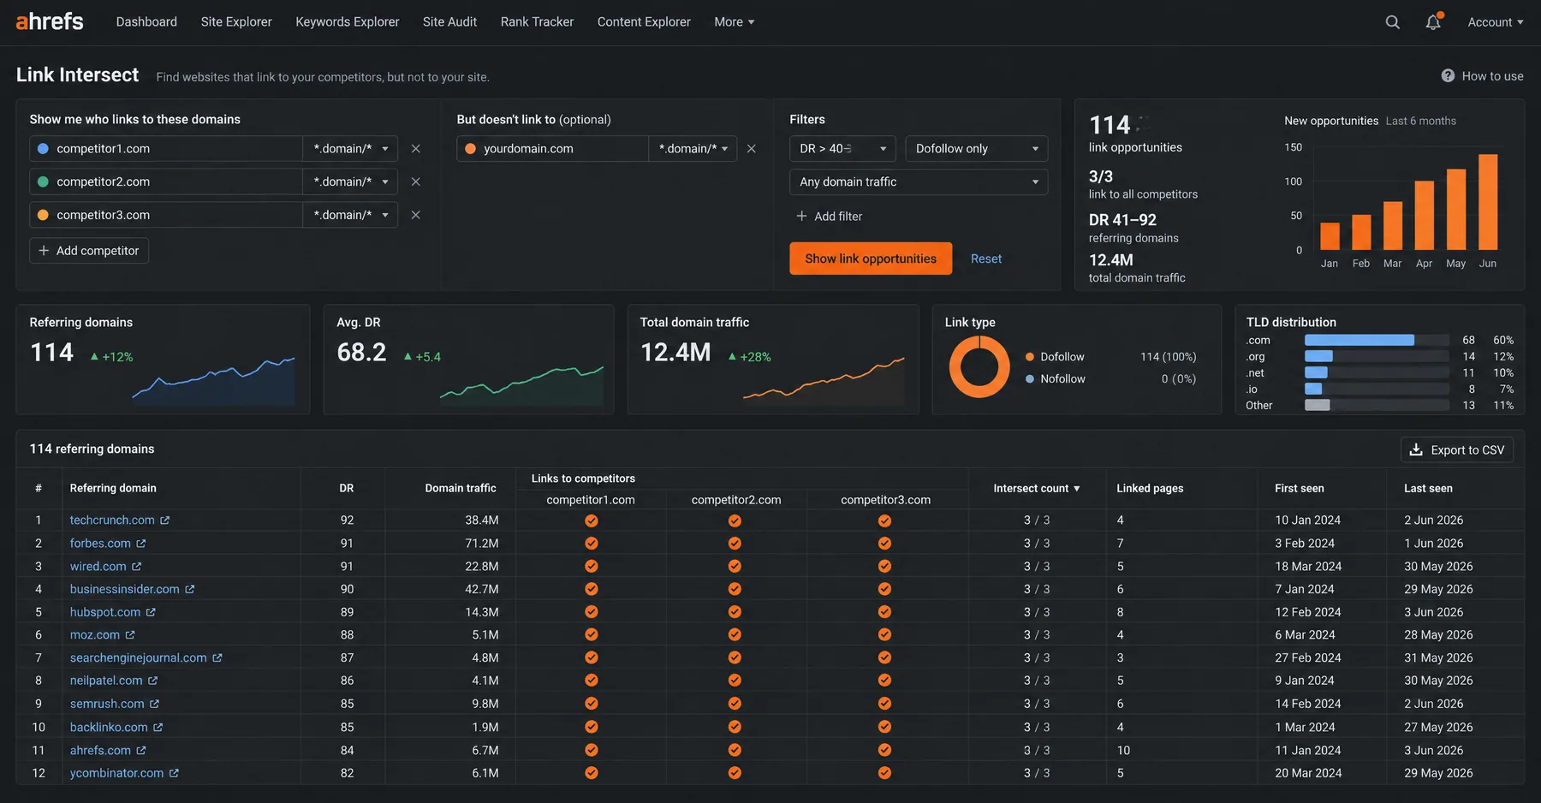Viewport: 1541px width, 803px height.
Task: Click Add competitor button
Action: (x=89, y=251)
